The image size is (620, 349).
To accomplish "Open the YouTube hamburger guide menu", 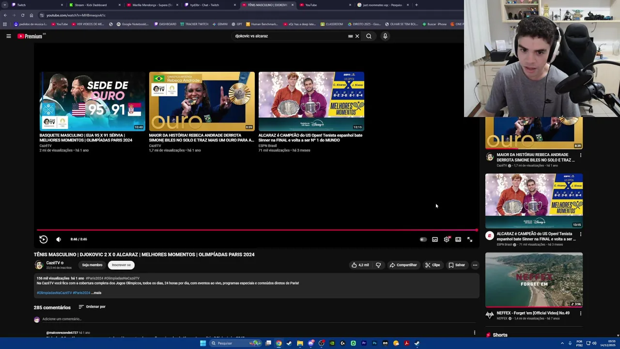I will coord(9,36).
